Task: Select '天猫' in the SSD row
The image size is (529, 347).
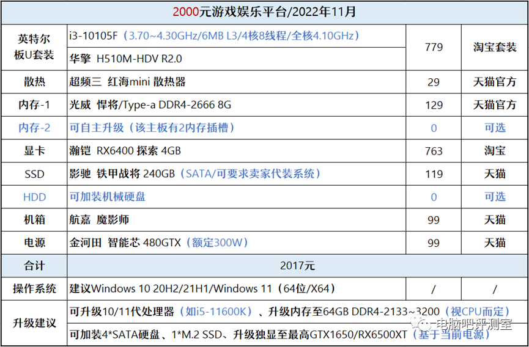Action: 495,174
